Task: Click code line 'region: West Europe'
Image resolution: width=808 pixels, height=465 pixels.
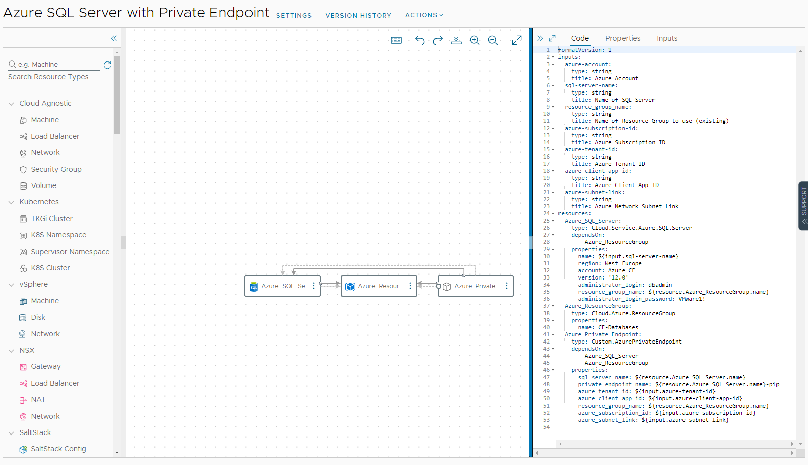Action: (609, 264)
